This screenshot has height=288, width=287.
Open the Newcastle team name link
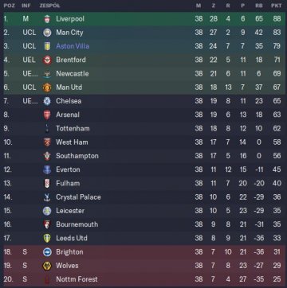(x=73, y=74)
